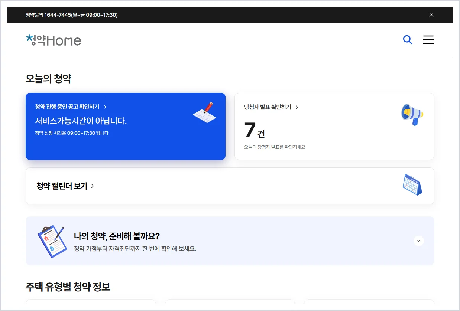Click the calendar icon
Viewport: 460px width, 311px height.
coord(412,184)
